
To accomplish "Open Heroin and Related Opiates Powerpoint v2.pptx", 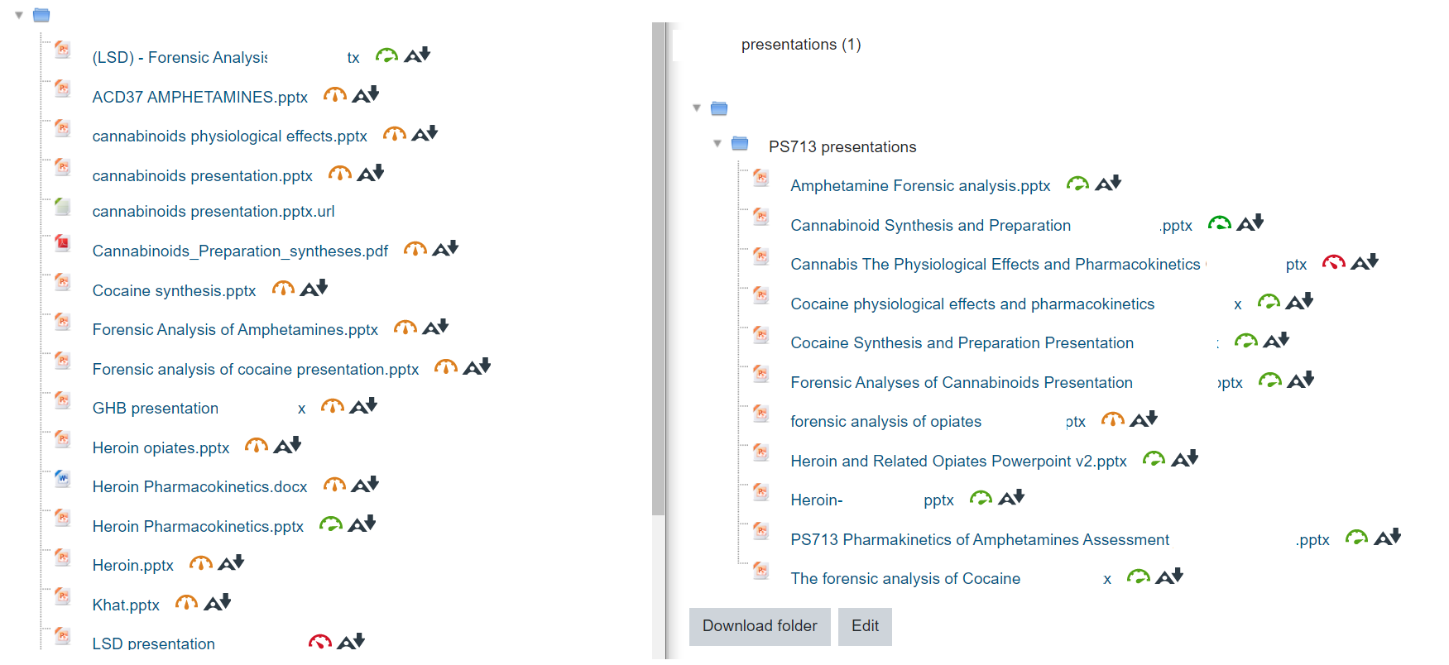I will click(x=958, y=461).
